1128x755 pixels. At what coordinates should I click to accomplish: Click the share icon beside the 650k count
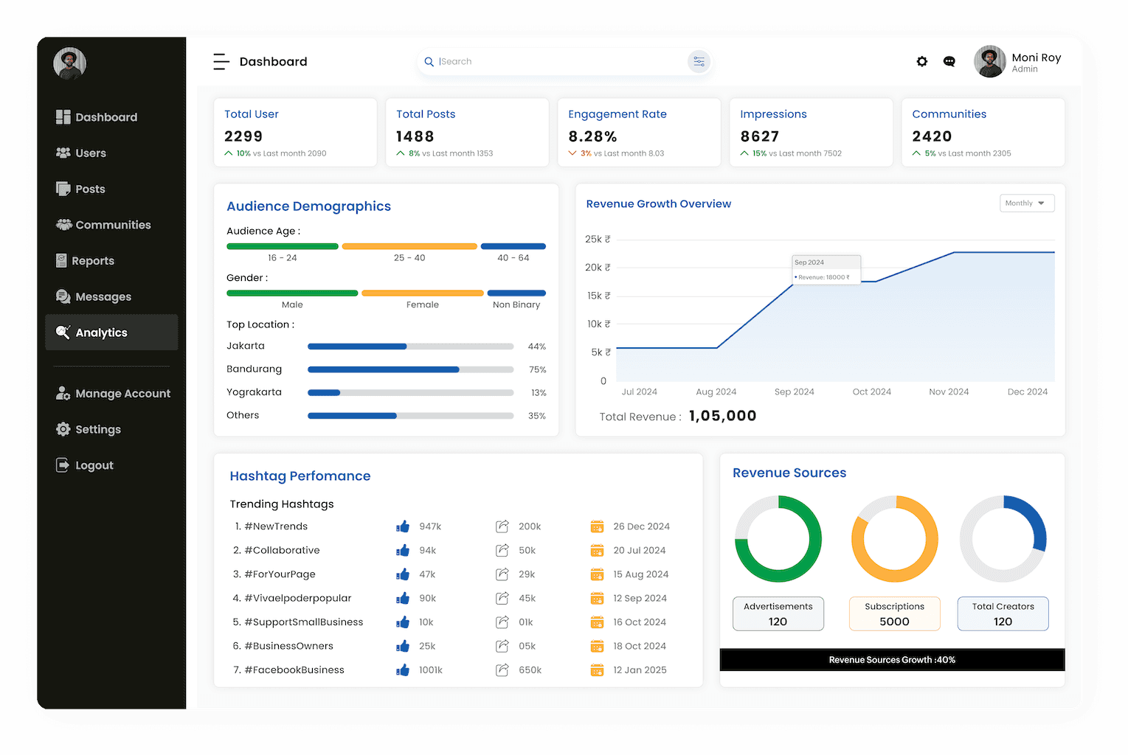pyautogui.click(x=502, y=669)
